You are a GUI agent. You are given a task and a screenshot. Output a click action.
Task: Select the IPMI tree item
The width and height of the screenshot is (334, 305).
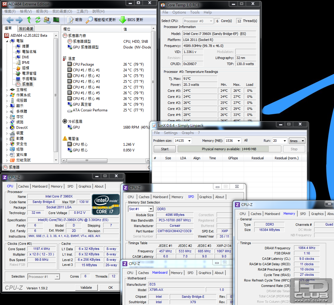point(26,62)
